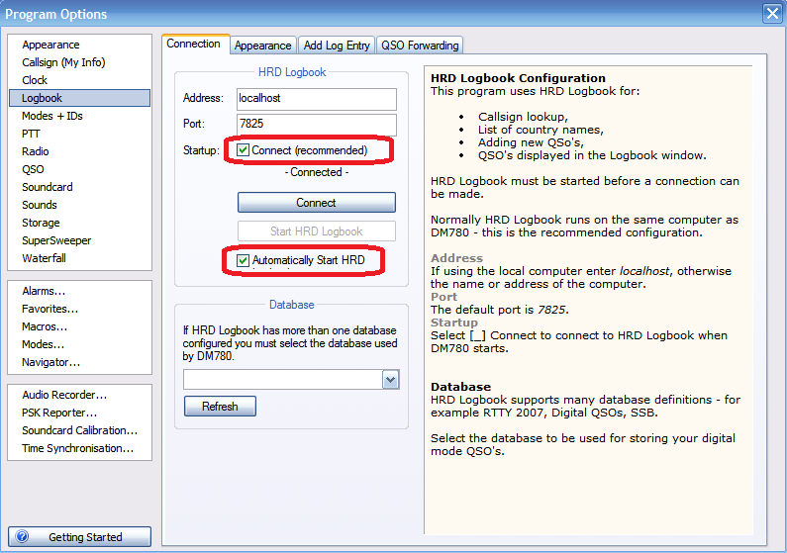The image size is (787, 553).
Task: Click the Address input field
Action: pos(316,98)
